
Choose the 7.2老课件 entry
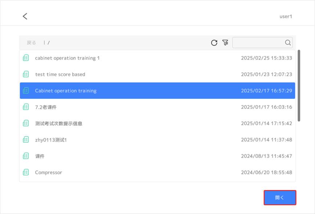coord(158,107)
